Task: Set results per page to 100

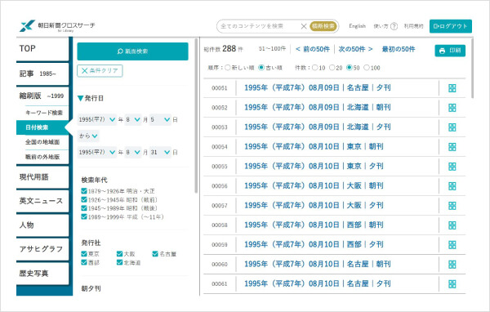Action: click(x=367, y=68)
